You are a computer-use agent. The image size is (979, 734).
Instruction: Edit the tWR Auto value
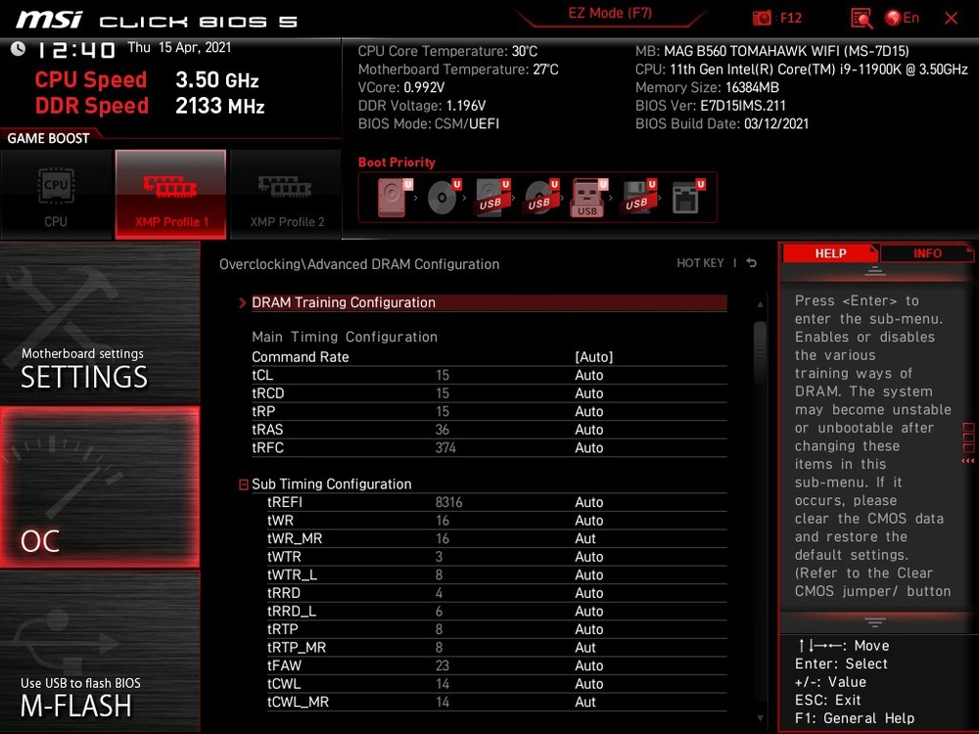[588, 521]
